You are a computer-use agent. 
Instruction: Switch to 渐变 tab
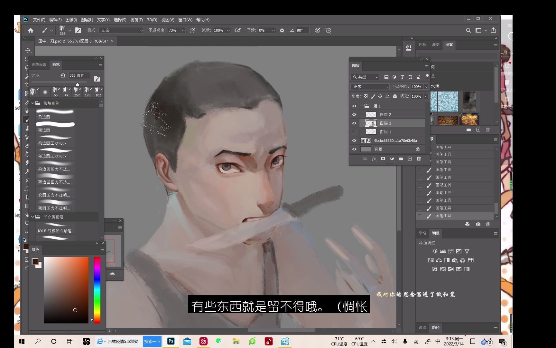436,44
